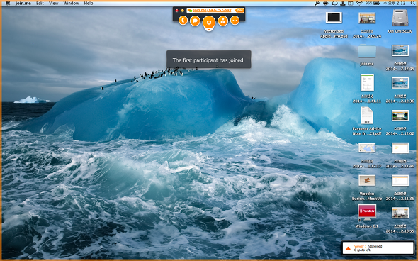This screenshot has height=261, width=418.
Task: Select the join.me folder on desktop
Action: 367,55
